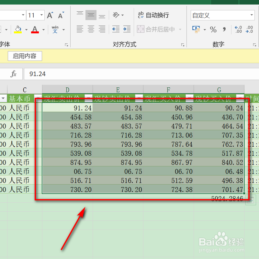The image size is (259, 259).
Task: Open fill color dropdown arrow
Action: (x=27, y=30)
